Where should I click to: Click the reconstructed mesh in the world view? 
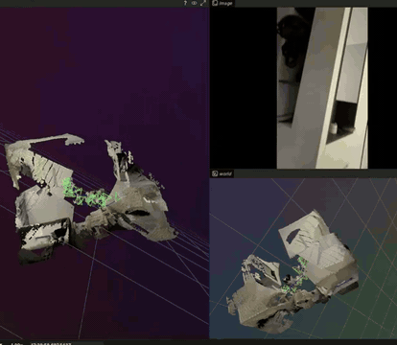[x=292, y=271]
